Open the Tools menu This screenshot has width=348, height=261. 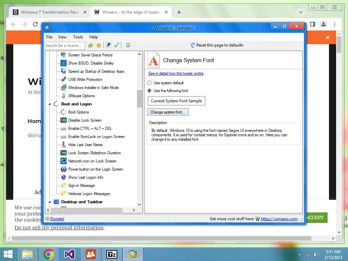(78, 37)
